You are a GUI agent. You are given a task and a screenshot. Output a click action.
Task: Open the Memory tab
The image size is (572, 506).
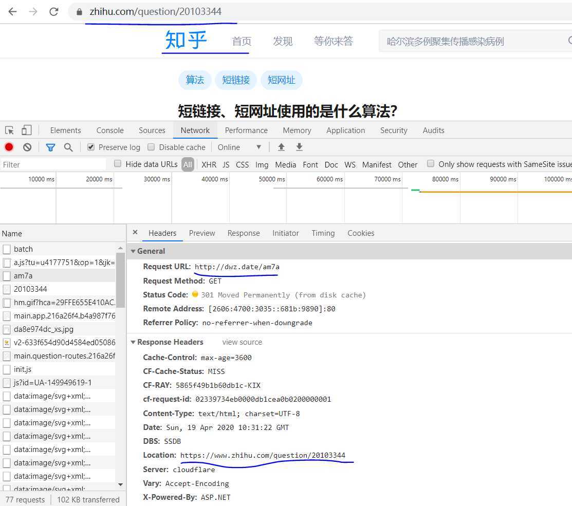click(x=297, y=130)
